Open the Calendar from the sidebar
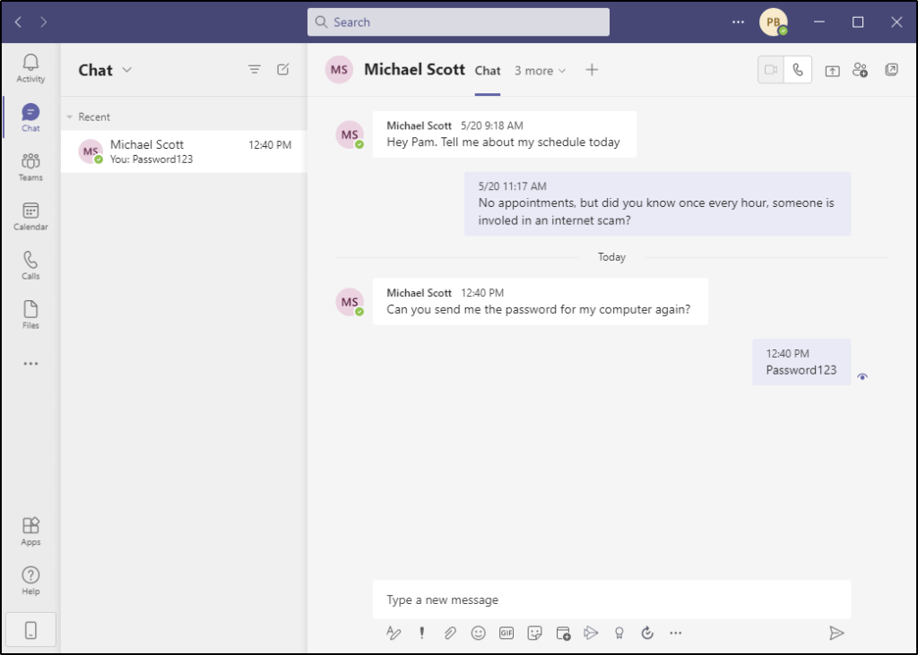The width and height of the screenshot is (918, 655). pyautogui.click(x=30, y=216)
